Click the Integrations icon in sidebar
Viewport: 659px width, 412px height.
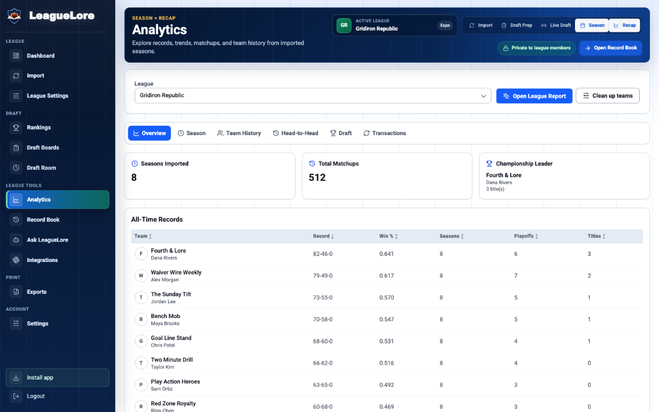(16, 260)
